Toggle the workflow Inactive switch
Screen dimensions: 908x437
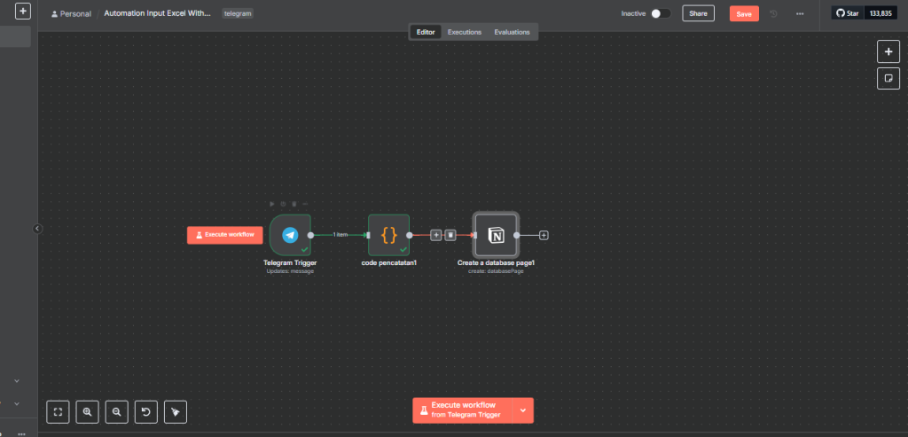pyautogui.click(x=660, y=13)
